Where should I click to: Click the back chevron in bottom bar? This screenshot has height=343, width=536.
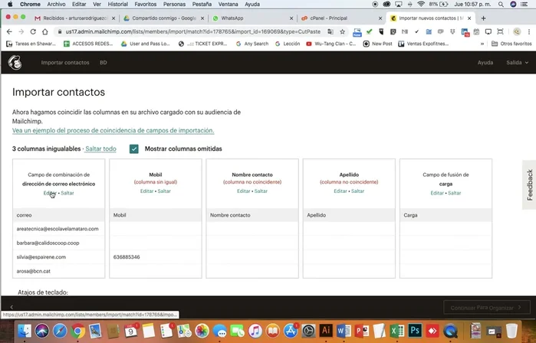pyautogui.click(x=12, y=307)
